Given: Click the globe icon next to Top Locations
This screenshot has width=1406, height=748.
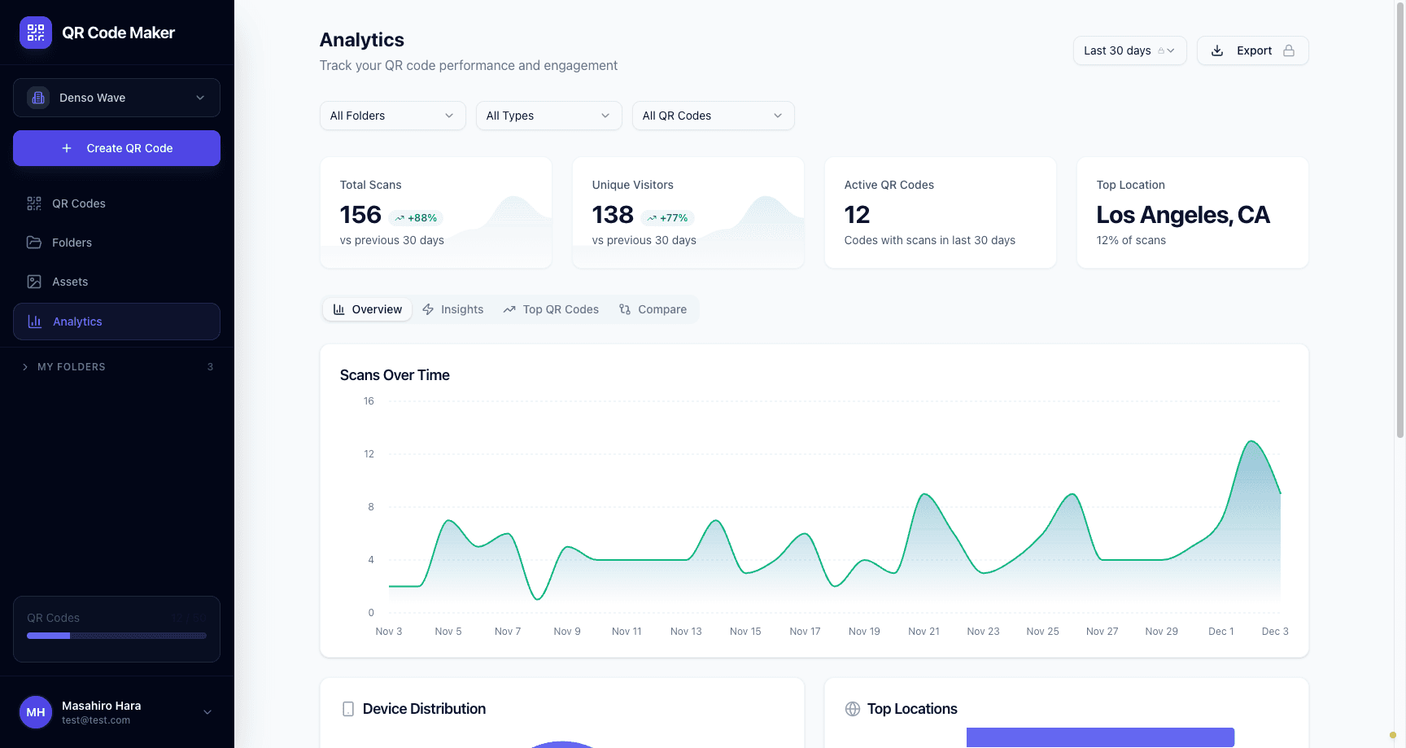Looking at the screenshot, I should pos(852,709).
